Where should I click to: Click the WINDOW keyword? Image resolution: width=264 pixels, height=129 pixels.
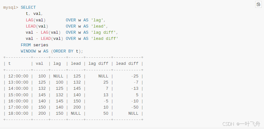coord(28,51)
